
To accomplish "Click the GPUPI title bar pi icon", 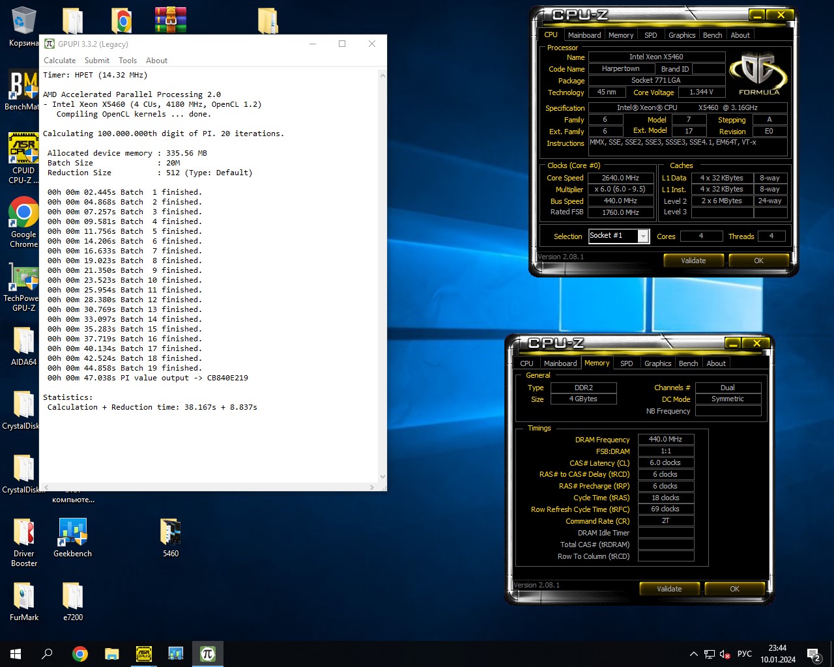I will click(x=50, y=44).
